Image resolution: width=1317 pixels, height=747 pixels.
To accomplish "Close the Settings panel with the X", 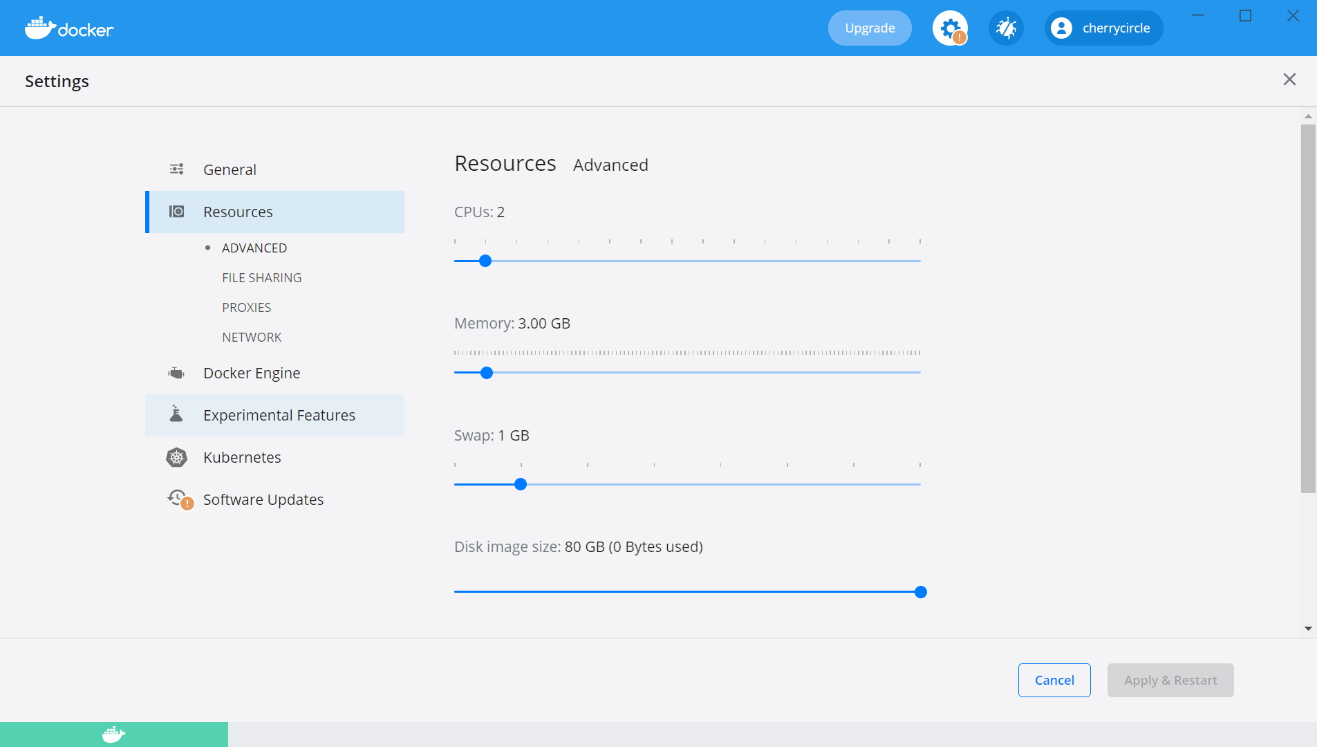I will coord(1289,80).
